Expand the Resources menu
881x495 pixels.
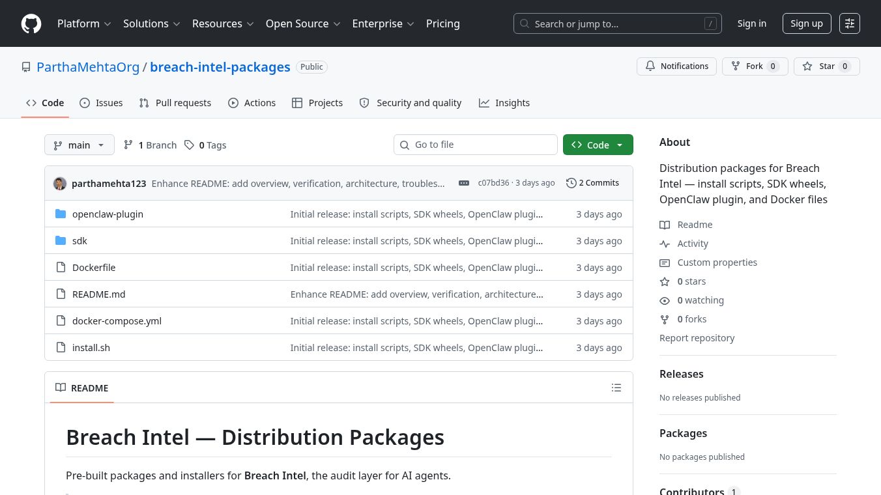point(222,23)
